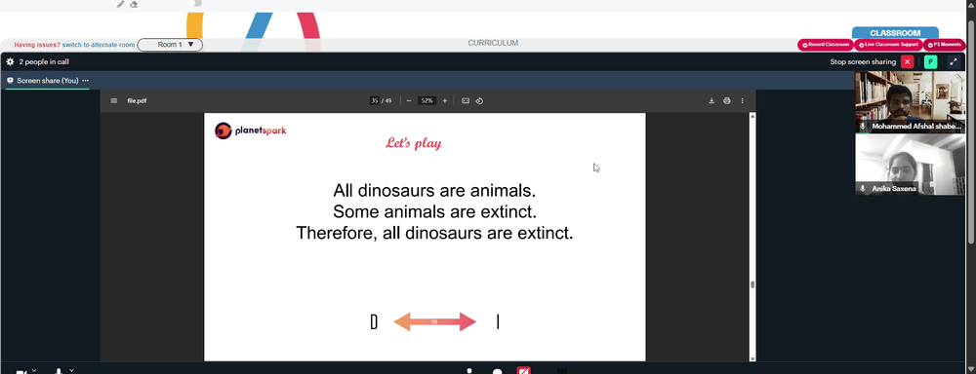Click the planetspark logo on slide
Image resolution: width=976 pixels, height=374 pixels.
coord(250,131)
